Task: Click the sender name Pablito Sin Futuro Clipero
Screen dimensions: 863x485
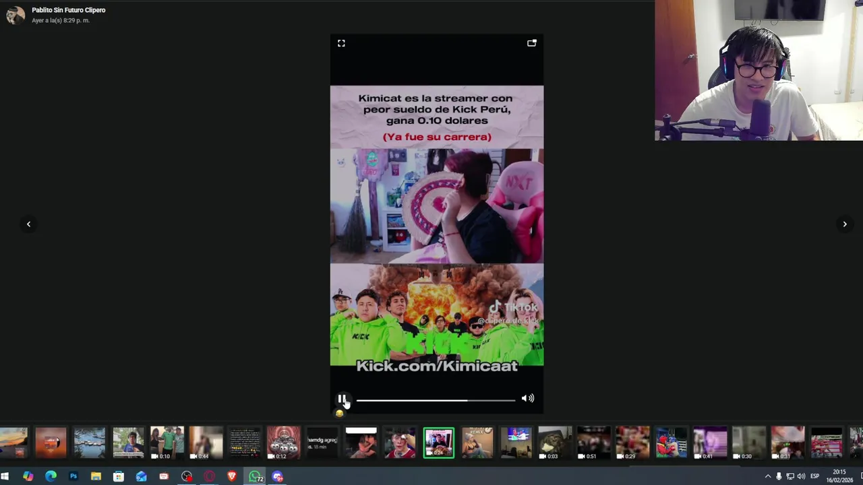Action: tap(68, 10)
